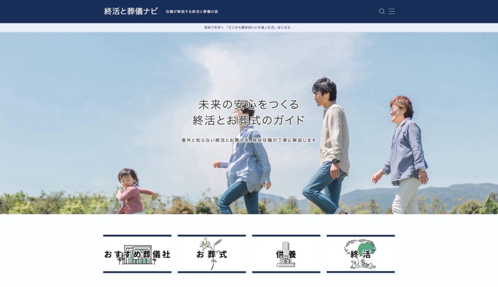Viewport: 498px width, 287px height.
Task: Go home via 終活と葬儀ナビ site logo
Action: [131, 11]
